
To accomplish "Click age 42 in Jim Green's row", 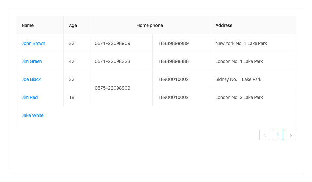I will click(x=72, y=61).
